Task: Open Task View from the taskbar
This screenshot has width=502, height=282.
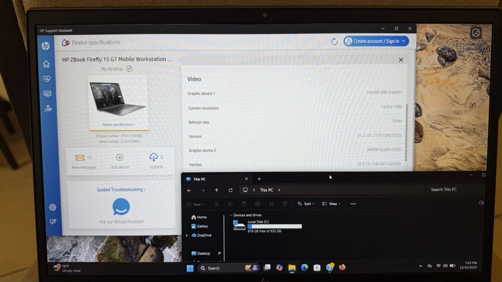Action: (x=267, y=267)
